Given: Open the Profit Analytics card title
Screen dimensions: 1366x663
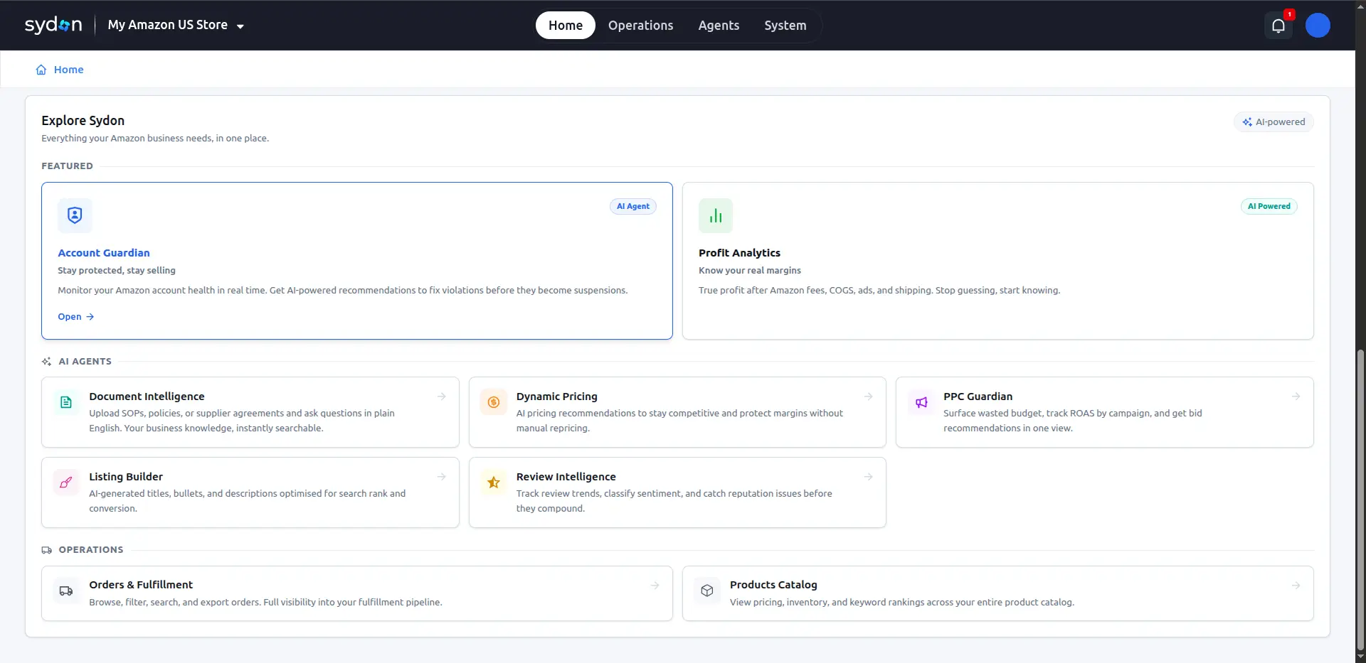Looking at the screenshot, I should tap(739, 253).
